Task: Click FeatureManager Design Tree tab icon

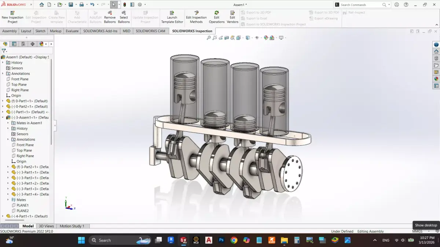Action: [x=5, y=44]
